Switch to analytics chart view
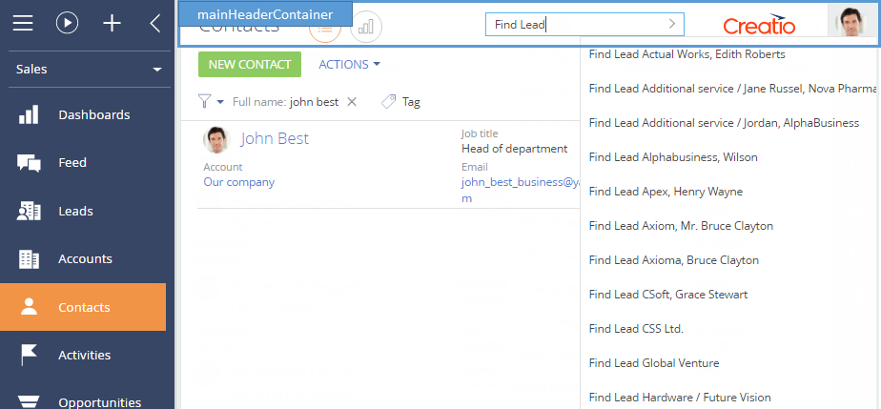 click(x=366, y=27)
